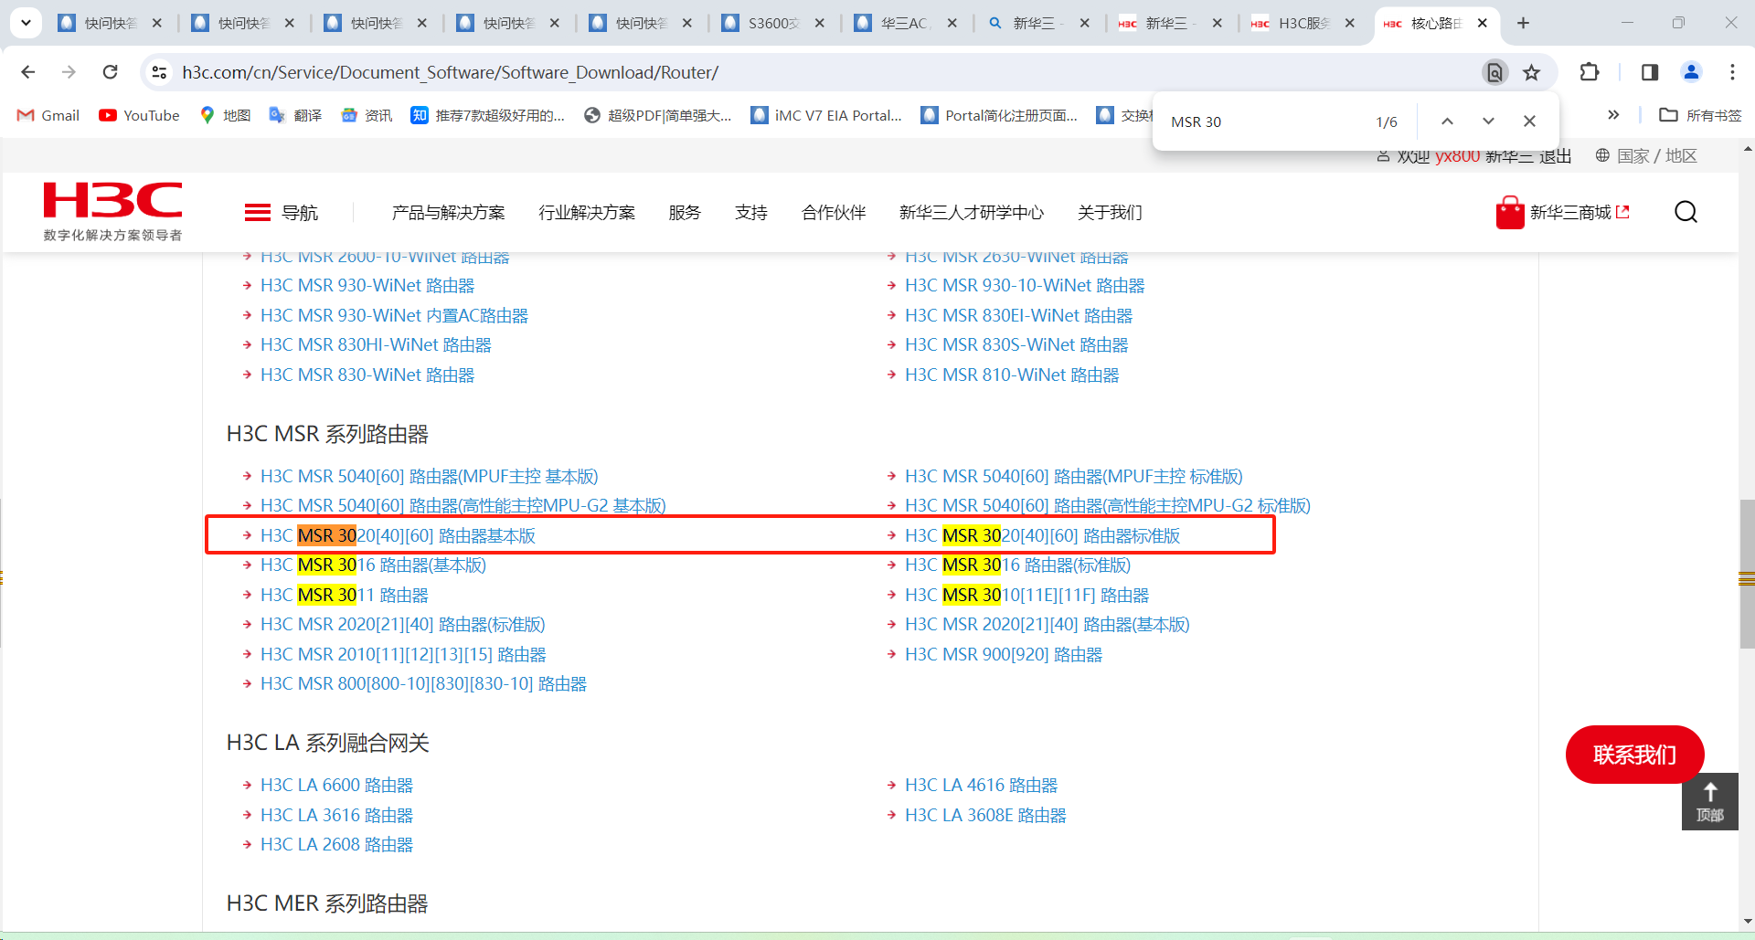Open the 关于我们 menu
This screenshot has width=1755, height=940.
1110,213
